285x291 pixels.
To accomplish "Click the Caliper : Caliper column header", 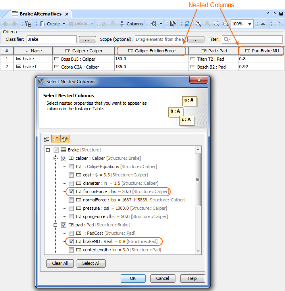I will pos(84,51).
